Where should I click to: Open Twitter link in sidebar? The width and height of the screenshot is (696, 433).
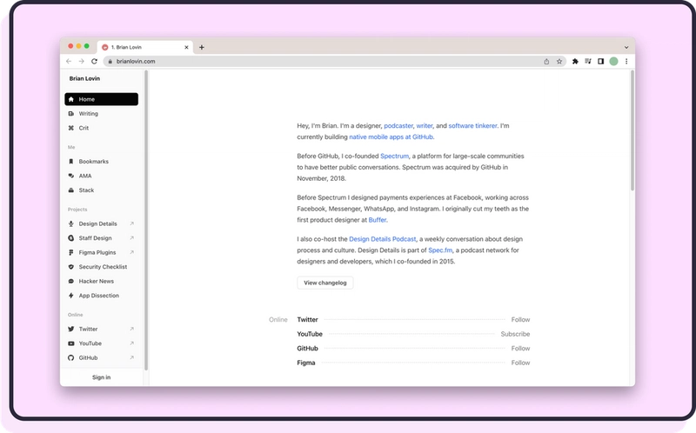(x=101, y=329)
